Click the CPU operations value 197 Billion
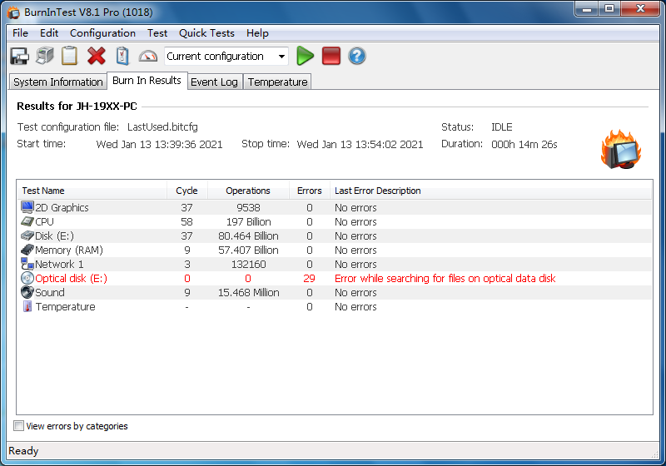 248,221
